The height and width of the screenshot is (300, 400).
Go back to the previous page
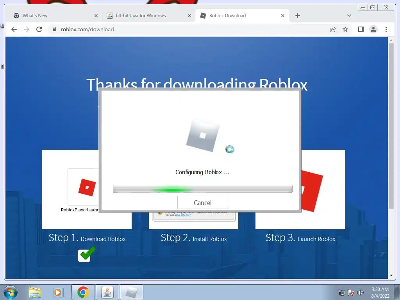click(14, 29)
